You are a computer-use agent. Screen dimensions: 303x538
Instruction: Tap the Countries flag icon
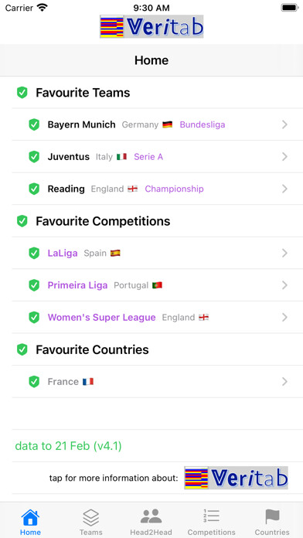click(x=272, y=516)
